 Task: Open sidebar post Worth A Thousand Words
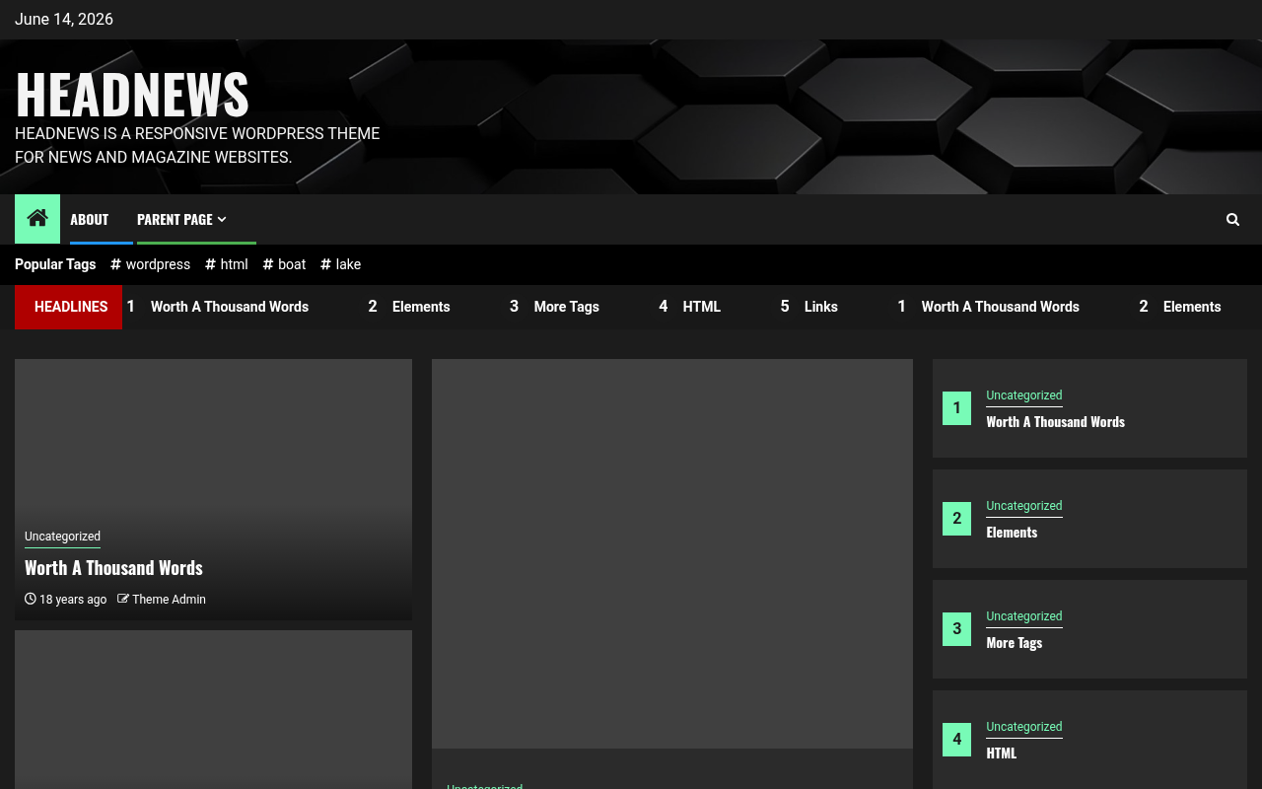click(x=1056, y=422)
